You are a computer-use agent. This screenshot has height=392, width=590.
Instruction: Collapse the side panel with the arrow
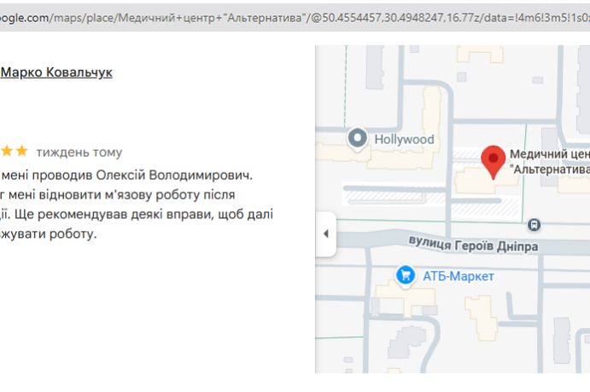click(x=325, y=233)
